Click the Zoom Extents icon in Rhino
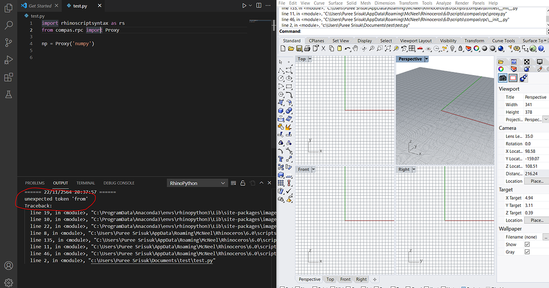The height and width of the screenshot is (288, 549). [x=388, y=49]
